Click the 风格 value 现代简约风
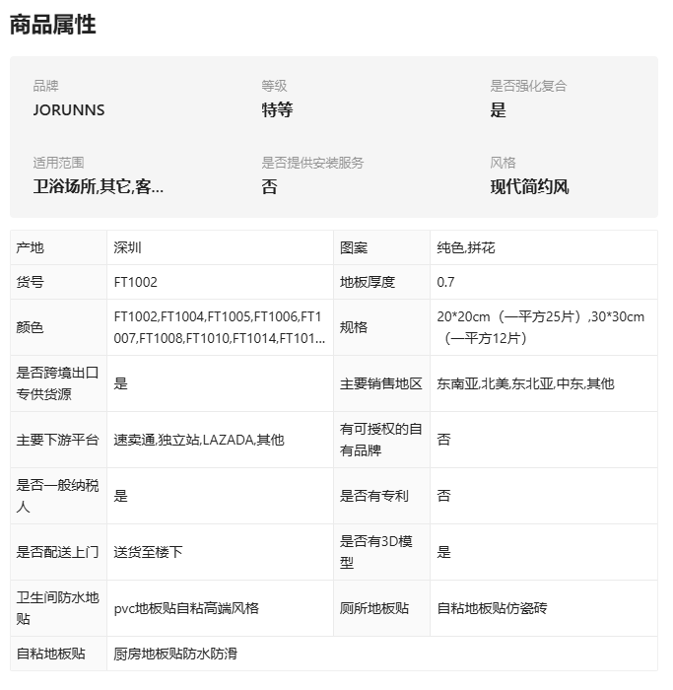Screen dimensions: 673x690 529,187
